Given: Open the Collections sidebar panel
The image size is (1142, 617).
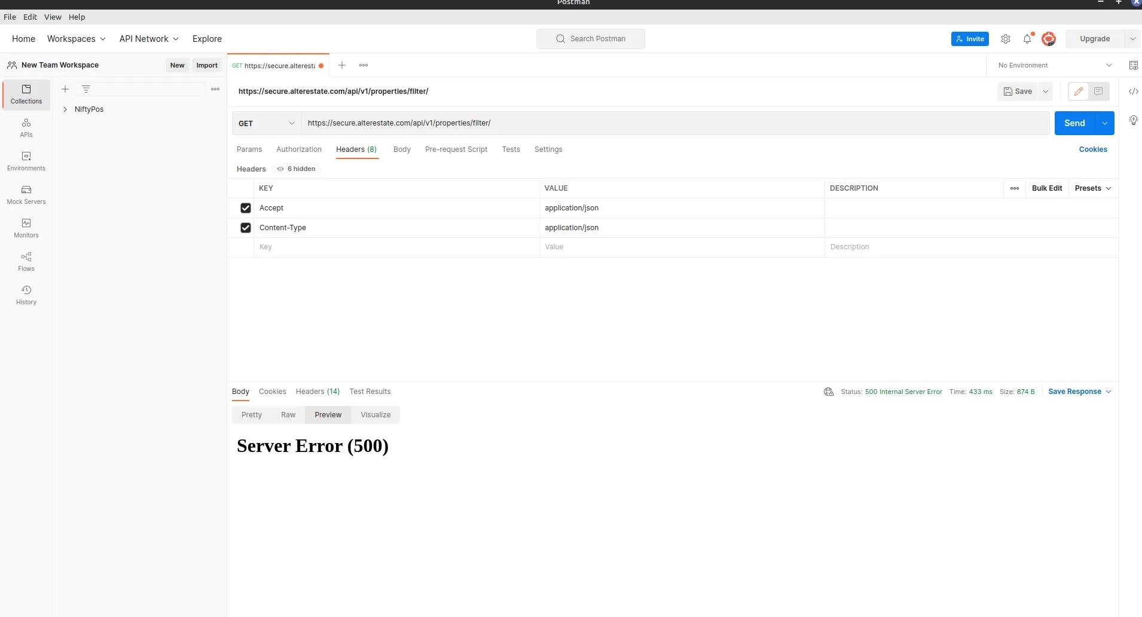Looking at the screenshot, I should 26,94.
